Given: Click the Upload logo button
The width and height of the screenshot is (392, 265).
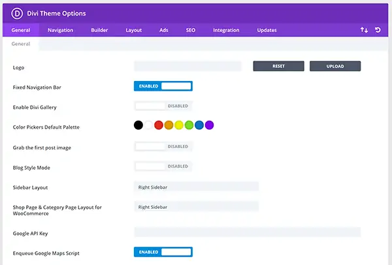Looking at the screenshot, I should [335, 66].
